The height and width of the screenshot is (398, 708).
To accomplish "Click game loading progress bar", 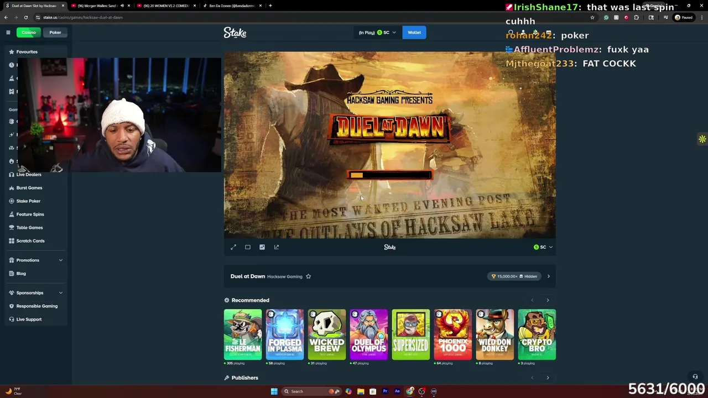I will pyautogui.click(x=390, y=175).
